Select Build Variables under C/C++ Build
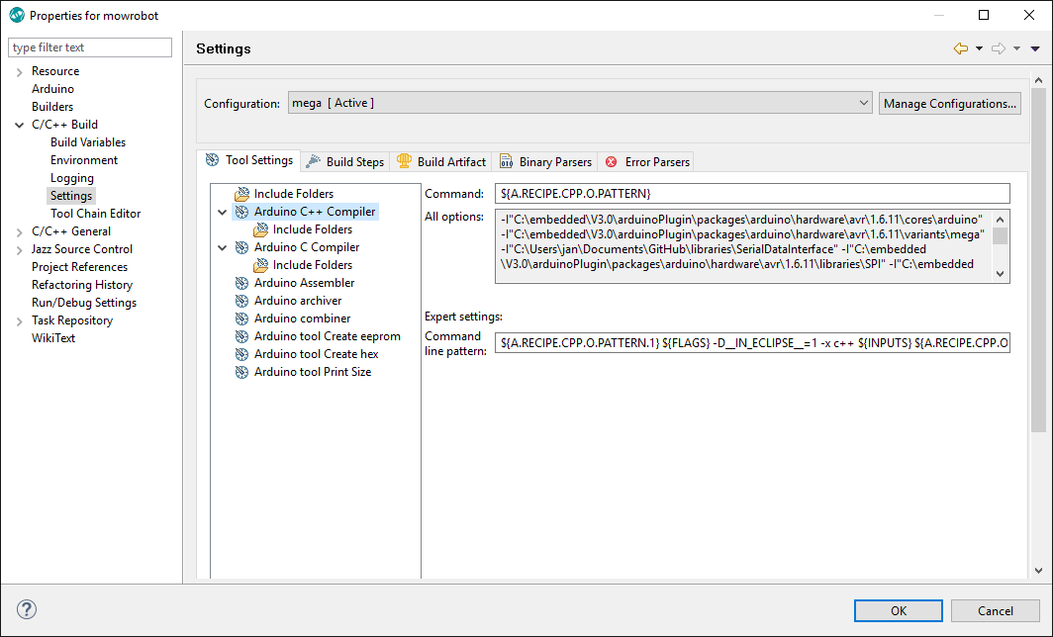The height and width of the screenshot is (637, 1053). coord(88,142)
